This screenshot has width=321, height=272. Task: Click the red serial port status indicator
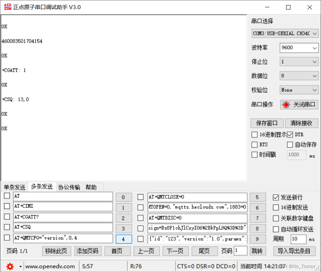[x=286, y=105]
